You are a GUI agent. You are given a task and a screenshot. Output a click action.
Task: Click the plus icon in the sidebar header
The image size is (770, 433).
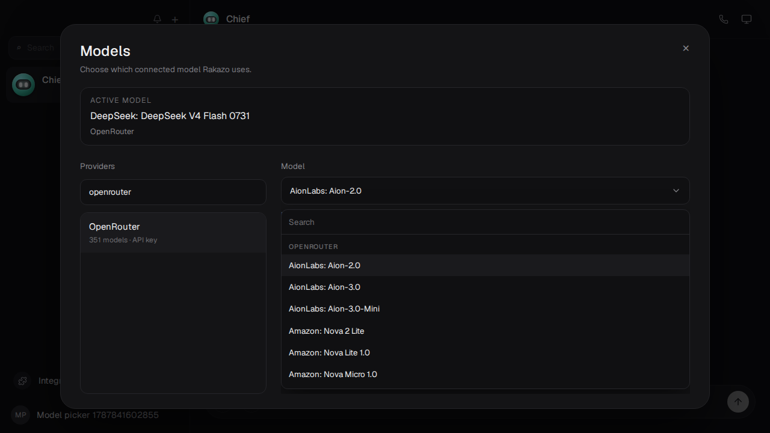175,19
